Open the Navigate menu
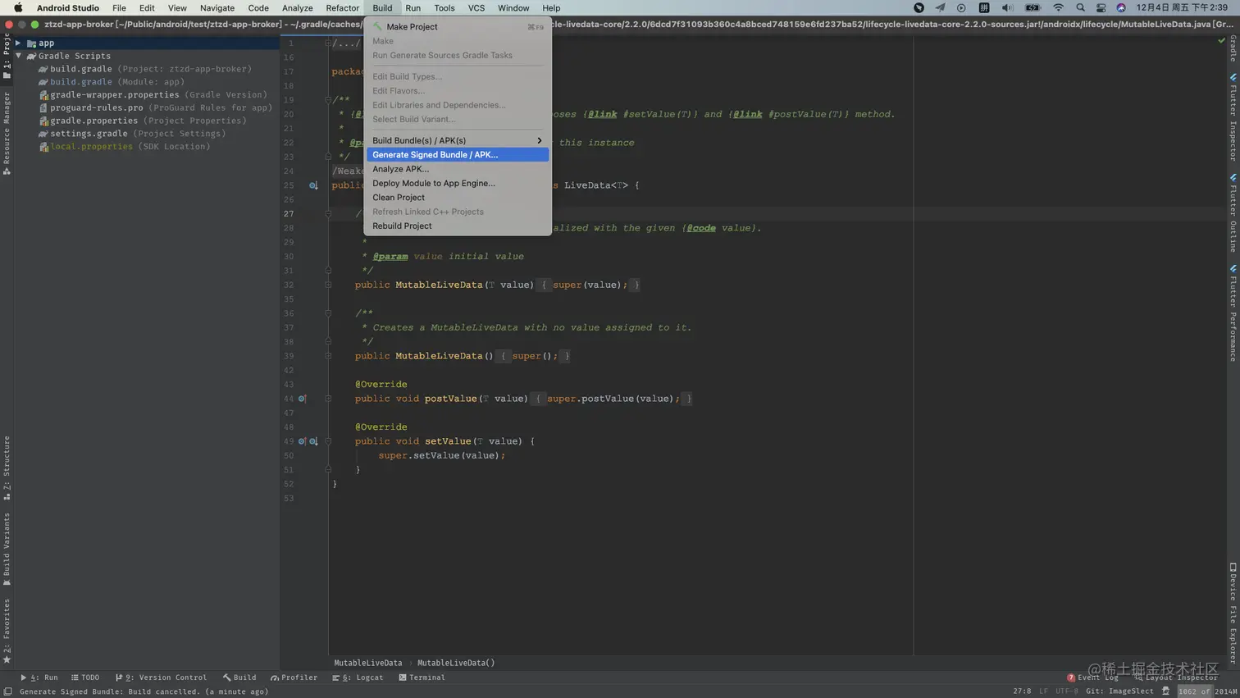1240x698 pixels. click(217, 8)
